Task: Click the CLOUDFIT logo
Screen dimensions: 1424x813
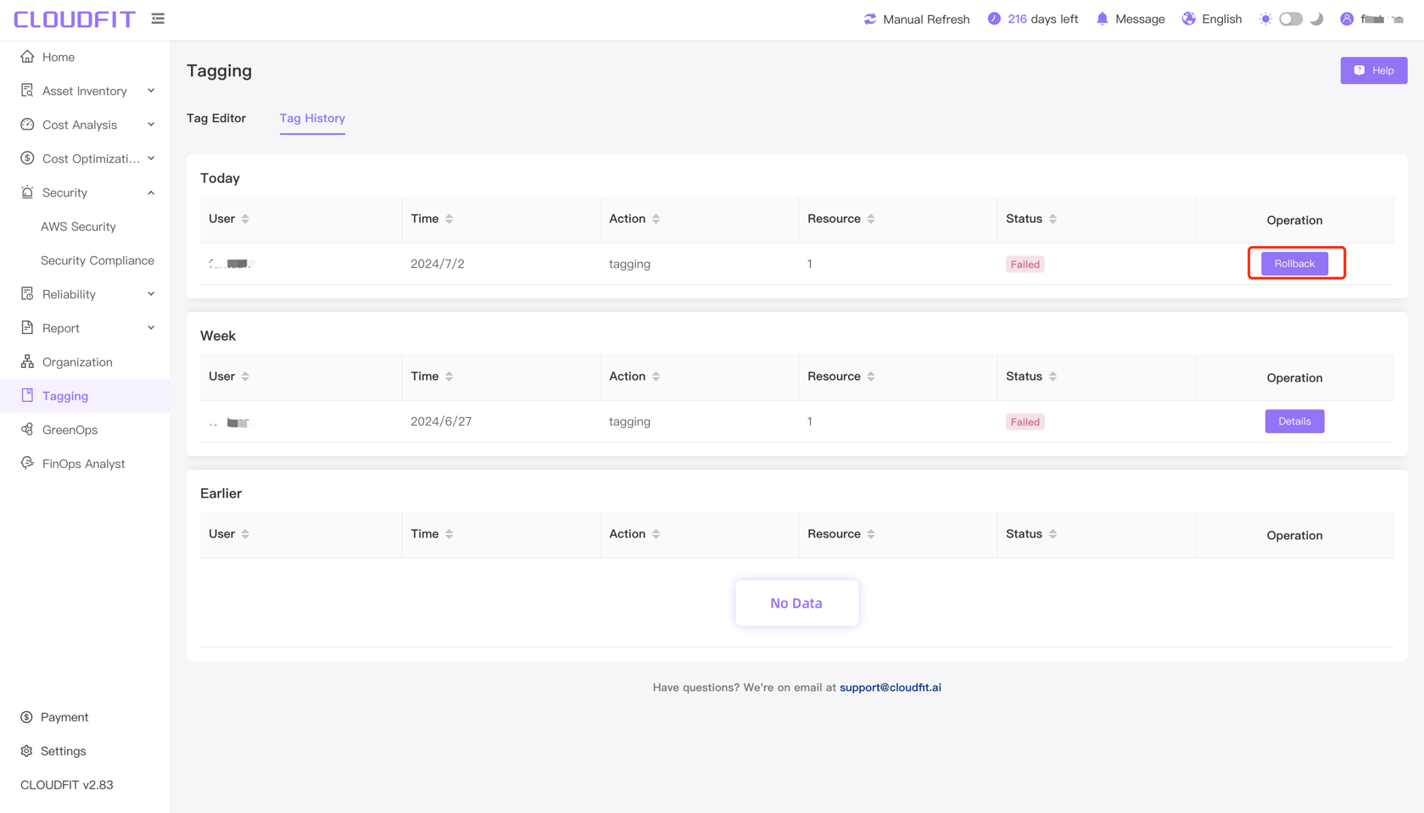Action: click(x=75, y=19)
